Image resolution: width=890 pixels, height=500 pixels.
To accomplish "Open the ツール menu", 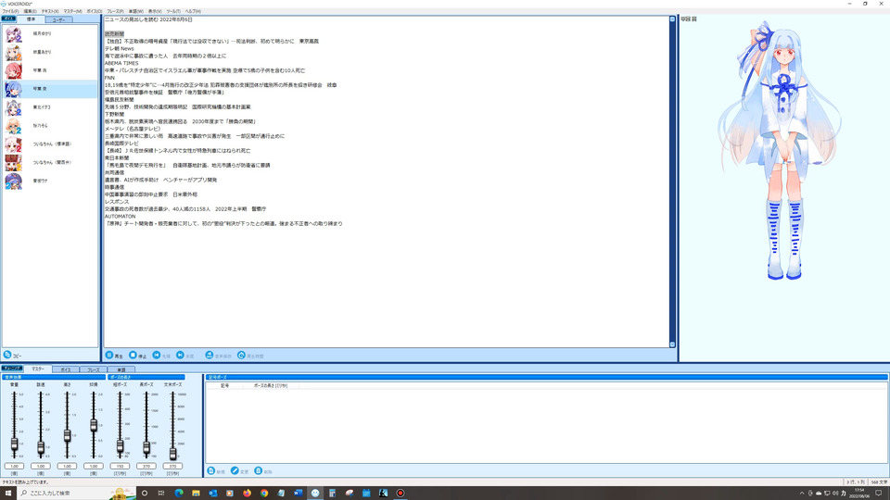I will (173, 11).
